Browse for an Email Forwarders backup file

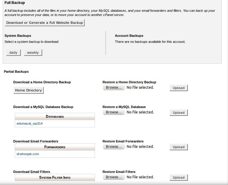click(114, 147)
